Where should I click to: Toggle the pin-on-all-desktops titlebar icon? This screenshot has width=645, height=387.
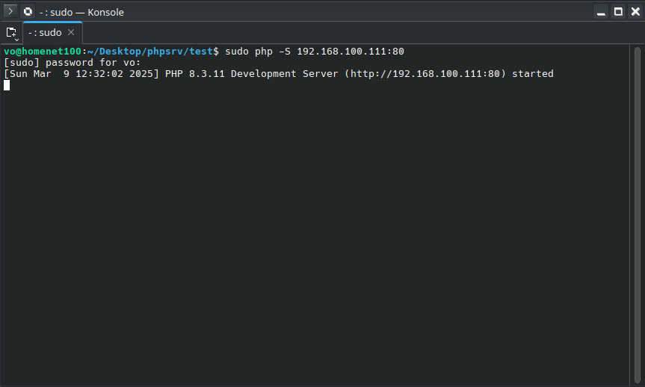click(x=28, y=11)
